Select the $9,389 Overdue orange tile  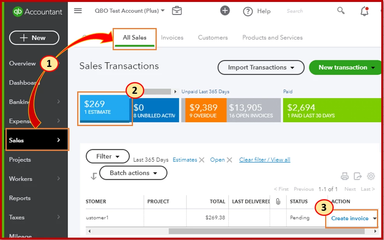(x=206, y=110)
